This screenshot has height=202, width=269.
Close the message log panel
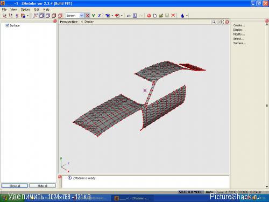60,177
